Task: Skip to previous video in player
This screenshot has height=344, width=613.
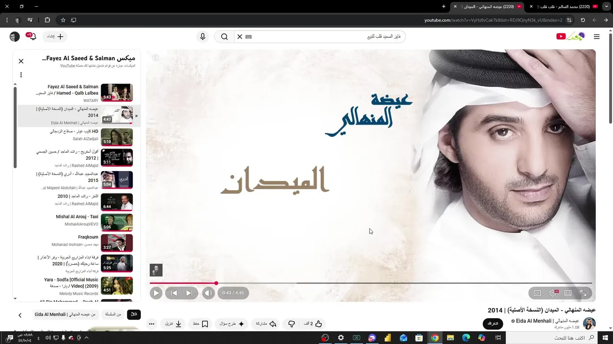Action: 174,293
